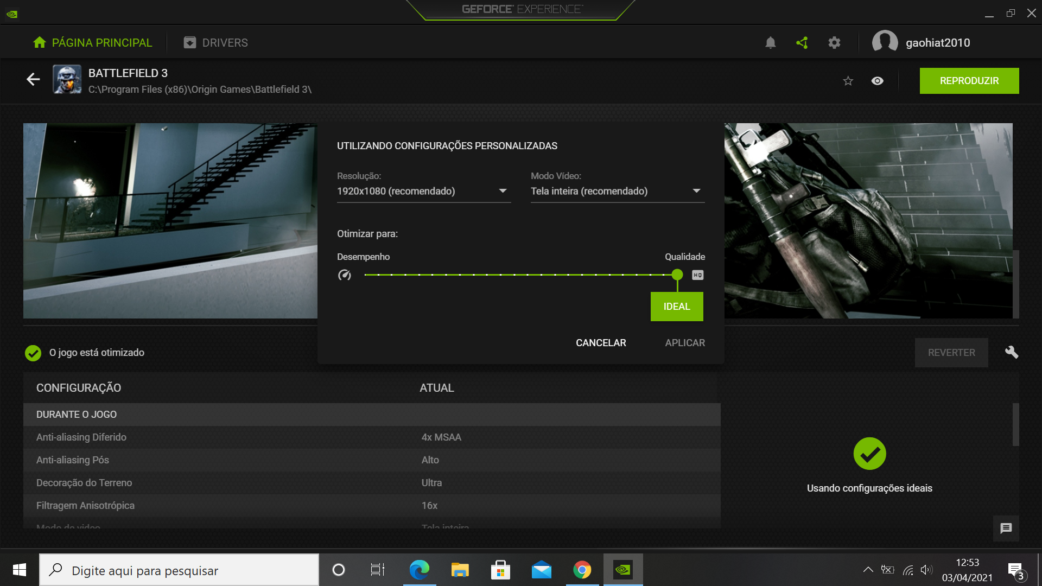Click the share icon in header
The image size is (1042, 586).
802,42
